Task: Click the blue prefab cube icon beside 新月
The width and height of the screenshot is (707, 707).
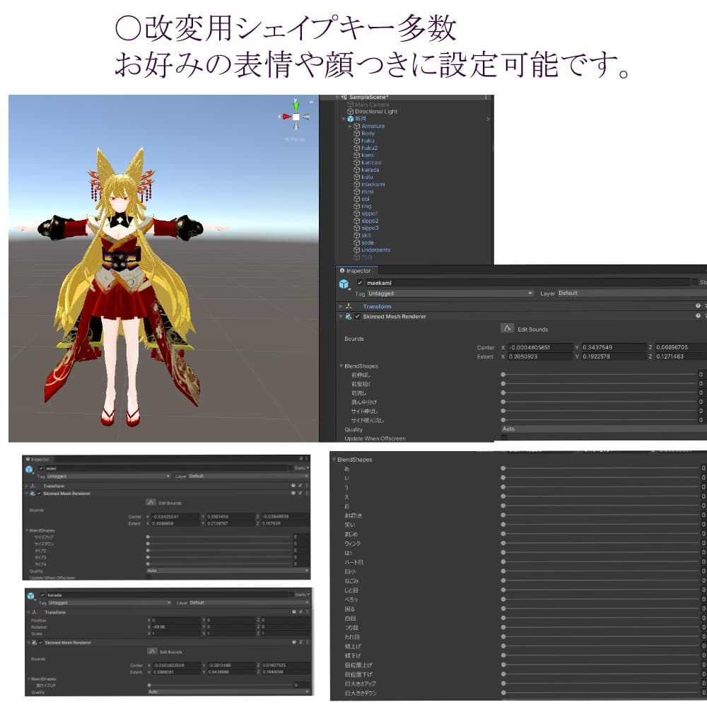Action: click(351, 119)
